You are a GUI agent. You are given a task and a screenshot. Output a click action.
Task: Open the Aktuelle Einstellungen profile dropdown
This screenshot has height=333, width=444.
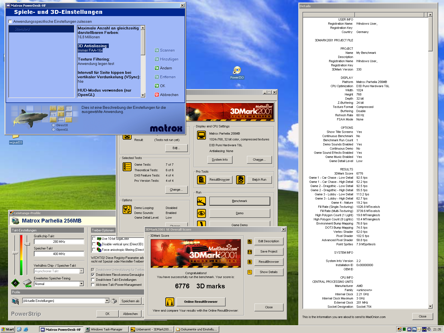[x=107, y=301]
